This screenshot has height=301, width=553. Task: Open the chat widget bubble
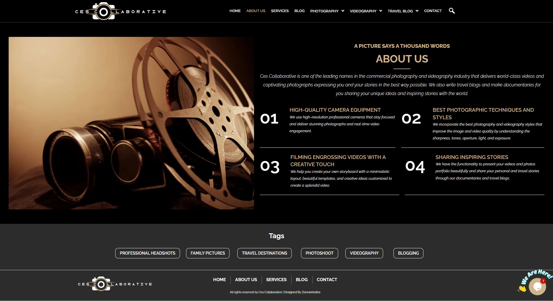537,286
